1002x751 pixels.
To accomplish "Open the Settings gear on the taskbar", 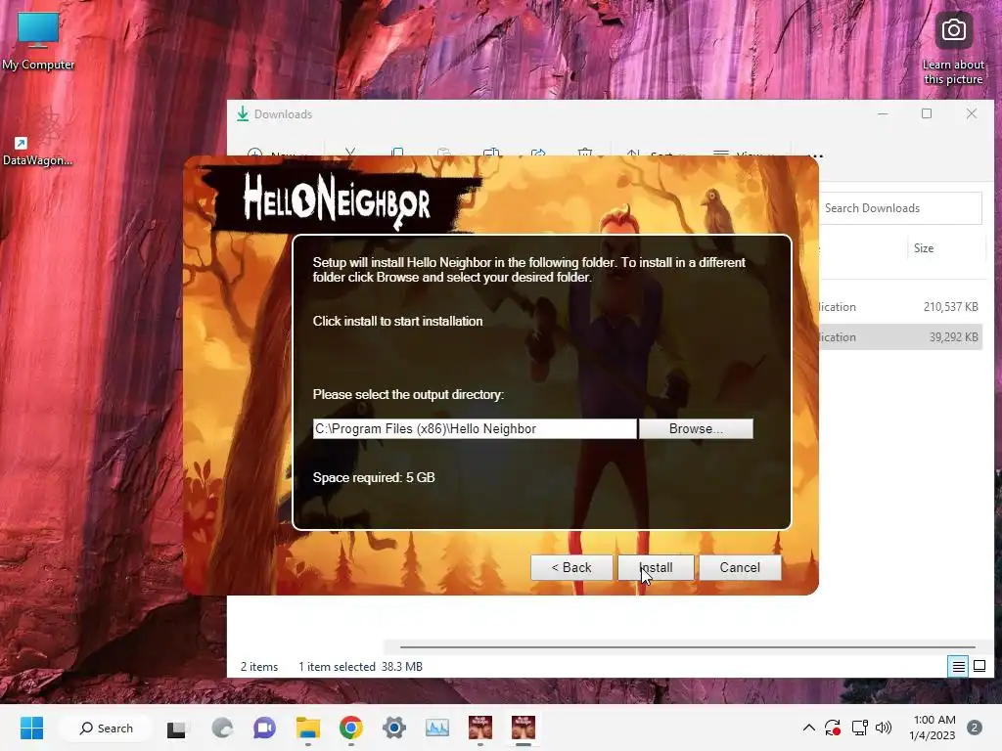I will pyautogui.click(x=394, y=728).
